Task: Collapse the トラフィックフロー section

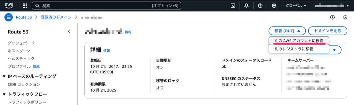Action: 4,94
